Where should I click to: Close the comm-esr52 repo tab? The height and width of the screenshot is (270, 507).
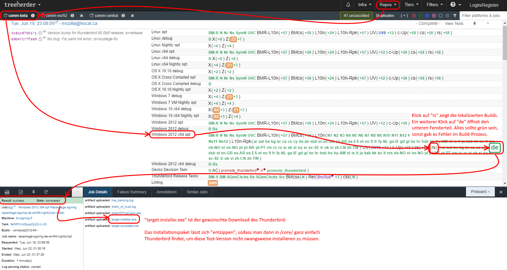(x=81, y=16)
